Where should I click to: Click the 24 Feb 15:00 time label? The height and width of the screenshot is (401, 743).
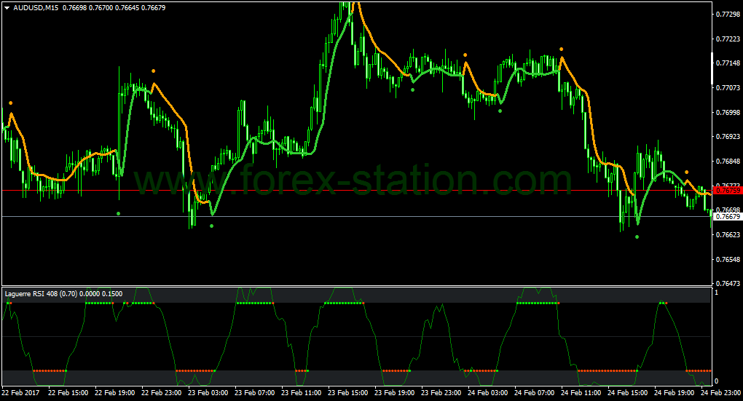tap(627, 392)
